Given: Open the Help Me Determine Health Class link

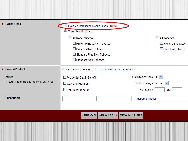Looking at the screenshot, I should pos(88,26).
